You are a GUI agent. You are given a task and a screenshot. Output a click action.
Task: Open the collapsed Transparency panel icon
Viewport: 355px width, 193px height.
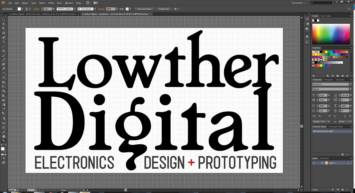point(307,29)
